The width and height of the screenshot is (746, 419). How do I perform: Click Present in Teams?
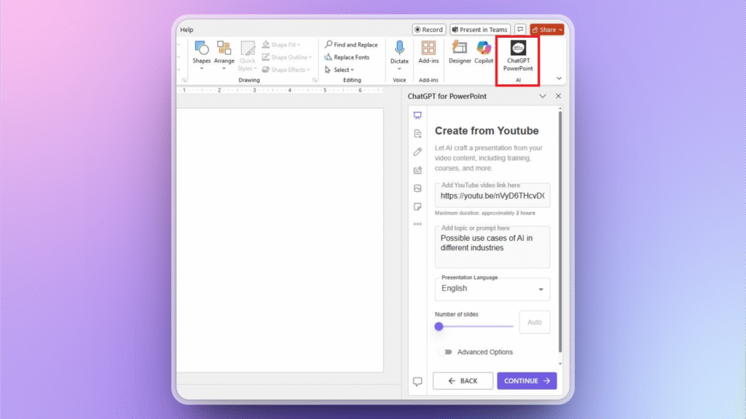pos(480,29)
